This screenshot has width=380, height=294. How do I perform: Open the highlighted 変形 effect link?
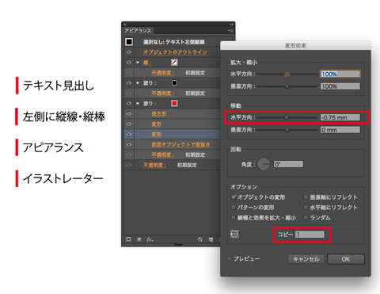(x=156, y=134)
